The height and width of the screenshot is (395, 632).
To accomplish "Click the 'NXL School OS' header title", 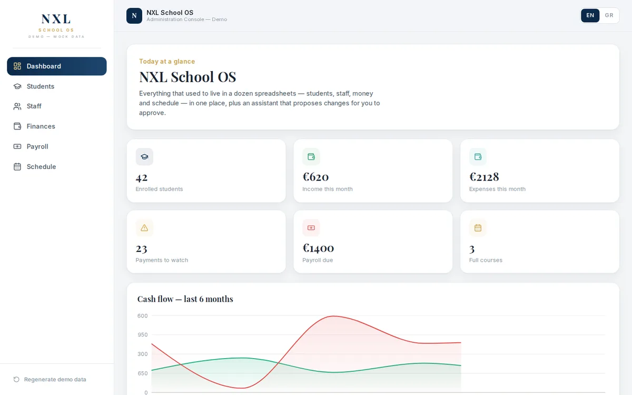I will click(x=170, y=13).
